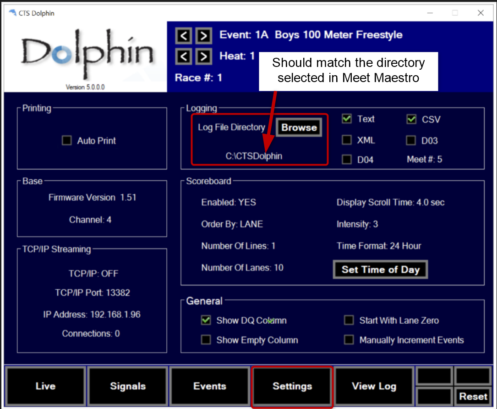Image resolution: width=497 pixels, height=409 pixels.
Task: Go to previous event with left arrow
Action: click(x=184, y=36)
